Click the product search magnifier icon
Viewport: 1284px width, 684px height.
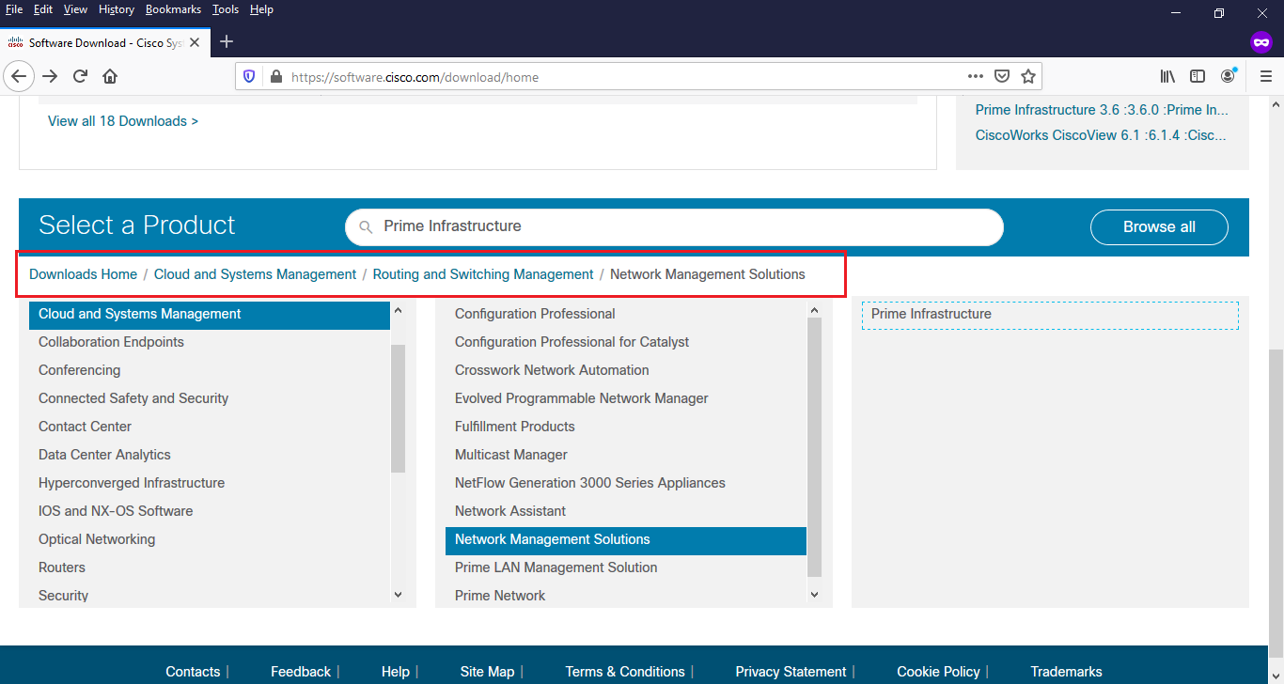(x=366, y=226)
